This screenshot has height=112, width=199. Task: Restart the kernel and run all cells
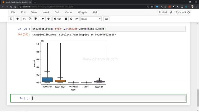77,19
